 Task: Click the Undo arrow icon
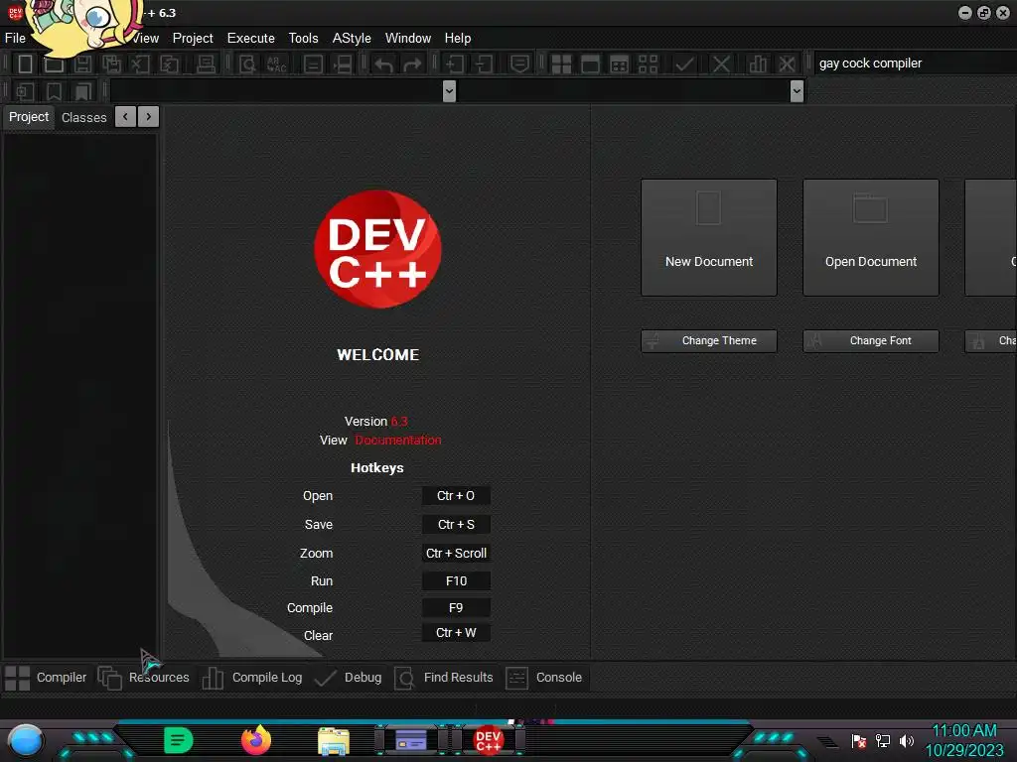[x=384, y=63]
